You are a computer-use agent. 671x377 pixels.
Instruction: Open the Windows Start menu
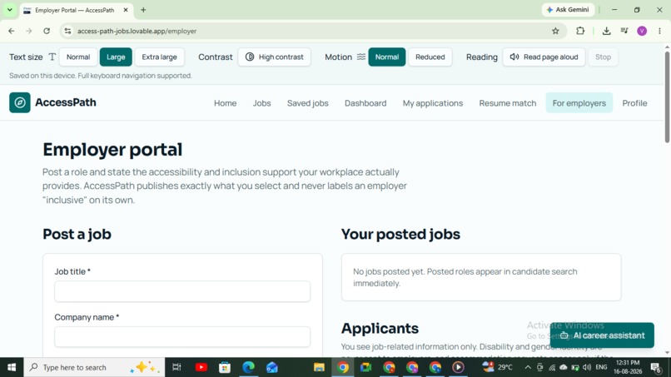pos(12,367)
